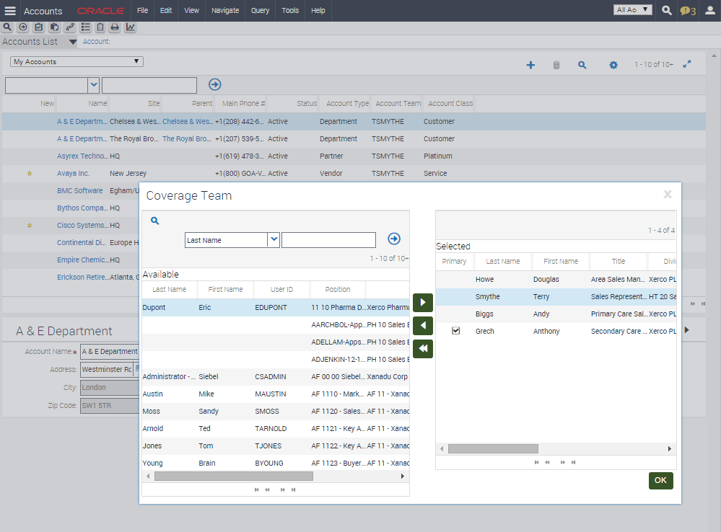Open Empire Chemic account link
This screenshot has width=721, height=532.
pos(83,260)
